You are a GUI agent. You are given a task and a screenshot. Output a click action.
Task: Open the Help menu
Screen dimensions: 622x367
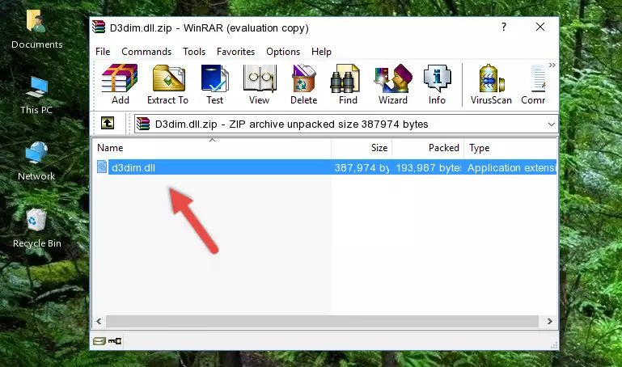(321, 52)
